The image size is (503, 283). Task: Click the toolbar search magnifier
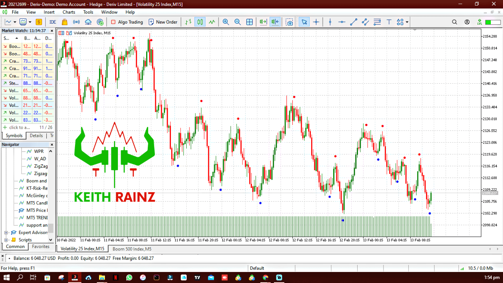coord(455,22)
